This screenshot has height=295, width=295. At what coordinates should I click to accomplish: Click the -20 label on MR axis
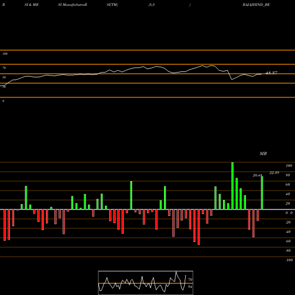coord(288,222)
